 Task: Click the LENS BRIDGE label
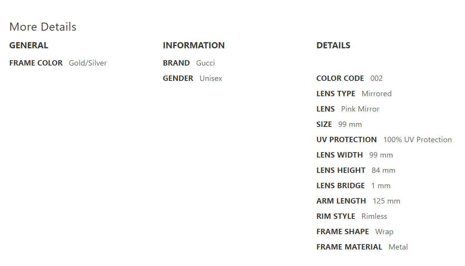point(340,186)
